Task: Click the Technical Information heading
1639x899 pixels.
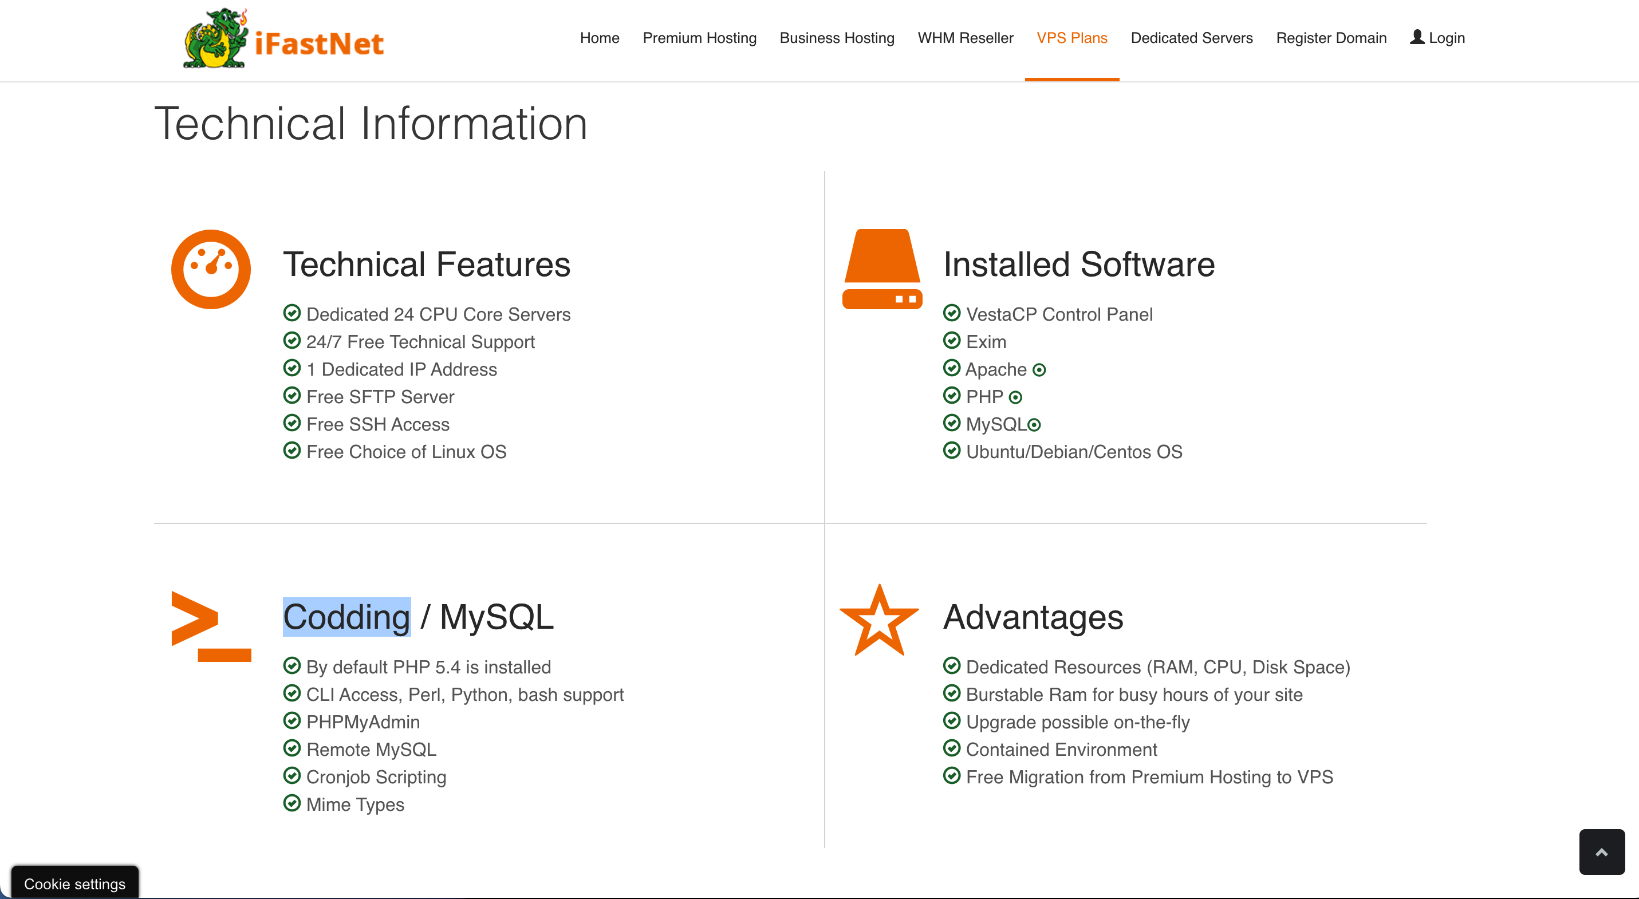Action: [x=371, y=124]
